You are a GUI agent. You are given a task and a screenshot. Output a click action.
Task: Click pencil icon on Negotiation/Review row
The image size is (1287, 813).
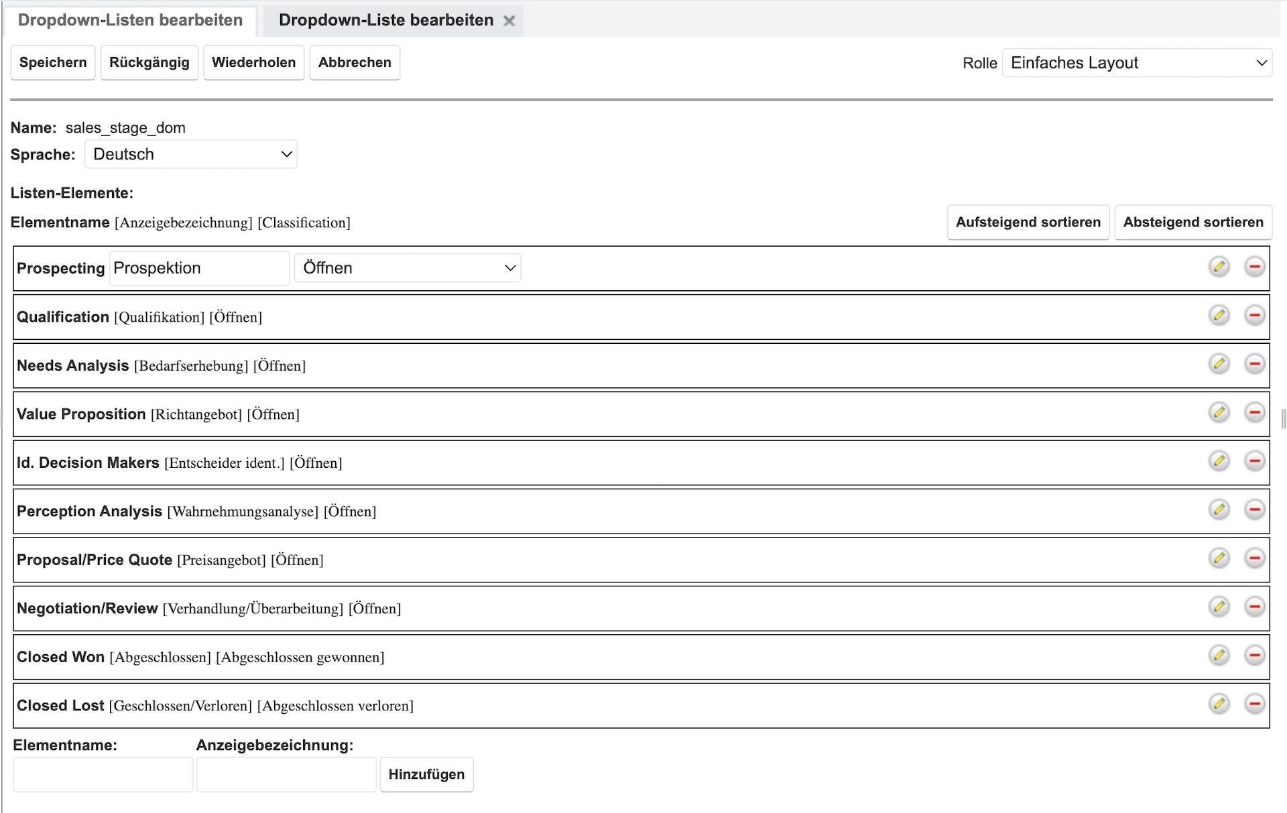tap(1219, 607)
